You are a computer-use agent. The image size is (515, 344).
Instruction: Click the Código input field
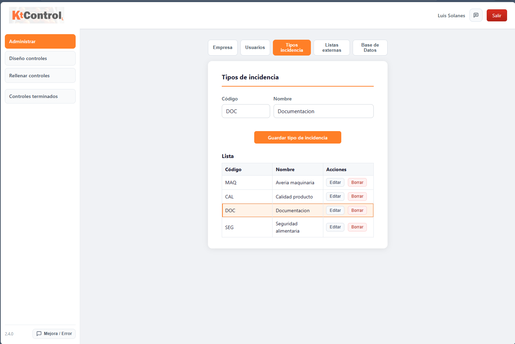tap(246, 111)
